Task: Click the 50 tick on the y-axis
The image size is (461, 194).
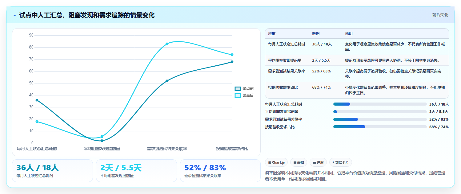Action: (x=31, y=83)
